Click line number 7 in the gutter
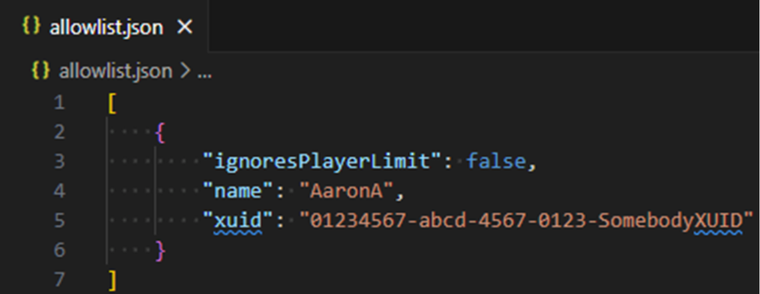Screen dimensions: 760x294 (59, 279)
